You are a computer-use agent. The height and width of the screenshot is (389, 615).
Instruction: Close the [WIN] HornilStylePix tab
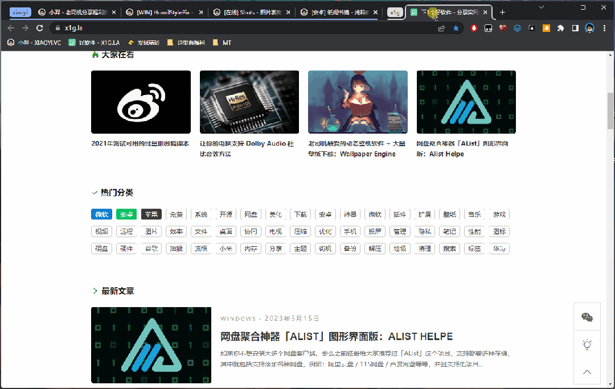point(201,12)
